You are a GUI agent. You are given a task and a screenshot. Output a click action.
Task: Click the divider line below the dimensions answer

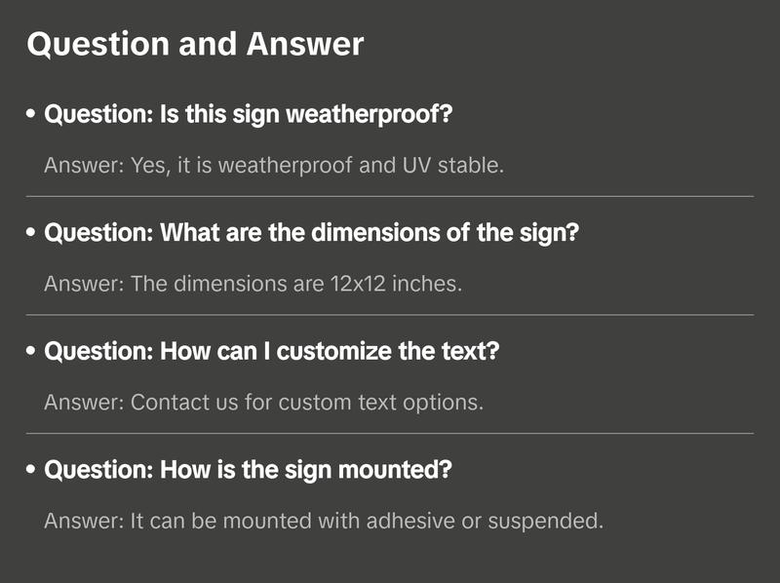(x=390, y=315)
